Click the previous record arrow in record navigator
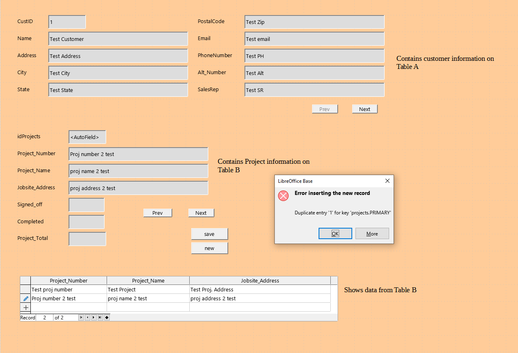 (x=88, y=317)
